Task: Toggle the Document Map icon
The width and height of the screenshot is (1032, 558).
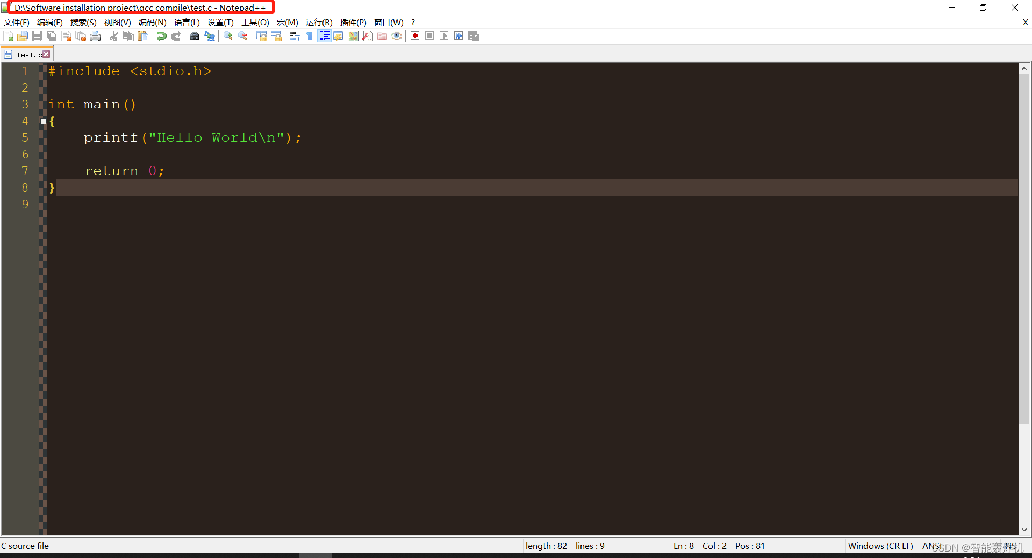Action: 353,36
